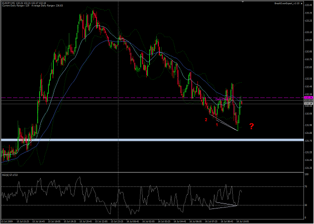Click the 15 Jul 20:45 time label
Screen dimensions: 314x224
coord(86,221)
